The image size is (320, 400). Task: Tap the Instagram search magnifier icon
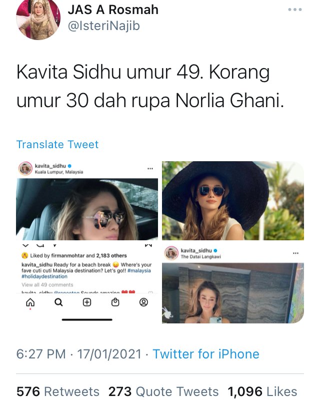tap(58, 302)
